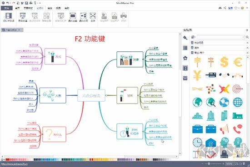Open the calendar icon in the right sidebar

pos(185,78)
